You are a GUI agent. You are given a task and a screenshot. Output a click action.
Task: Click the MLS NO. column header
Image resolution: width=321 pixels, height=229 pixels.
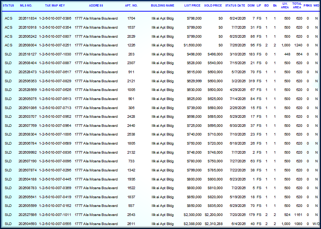point(26,5)
